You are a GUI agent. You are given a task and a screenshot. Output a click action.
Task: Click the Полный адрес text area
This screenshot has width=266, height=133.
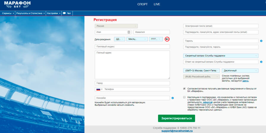[x=132, y=65]
